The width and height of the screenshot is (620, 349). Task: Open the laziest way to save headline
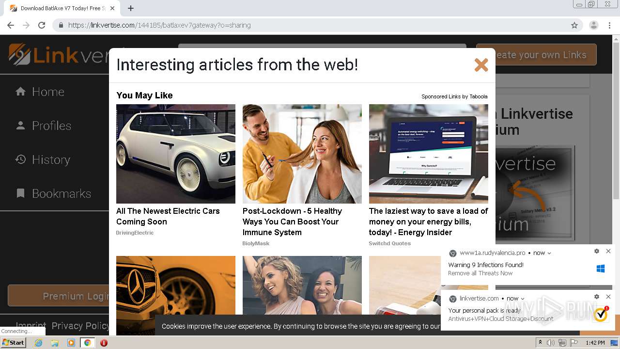tap(429, 222)
